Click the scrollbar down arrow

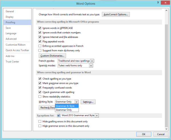[x=166, y=129]
